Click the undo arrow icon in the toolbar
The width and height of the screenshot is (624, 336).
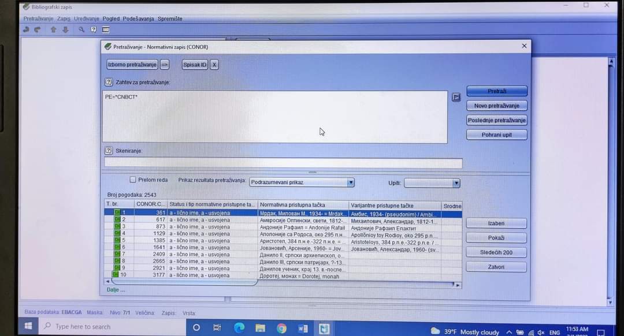26,29
